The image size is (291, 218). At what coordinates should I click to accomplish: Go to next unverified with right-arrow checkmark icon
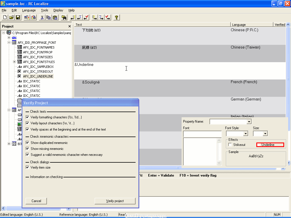[108, 17]
